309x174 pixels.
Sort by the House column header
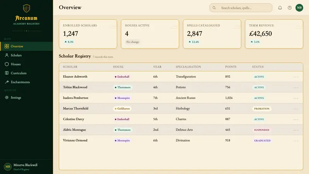(x=118, y=67)
